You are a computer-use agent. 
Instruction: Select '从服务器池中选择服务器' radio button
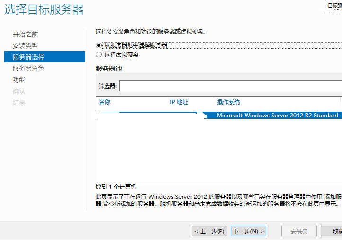click(99, 45)
